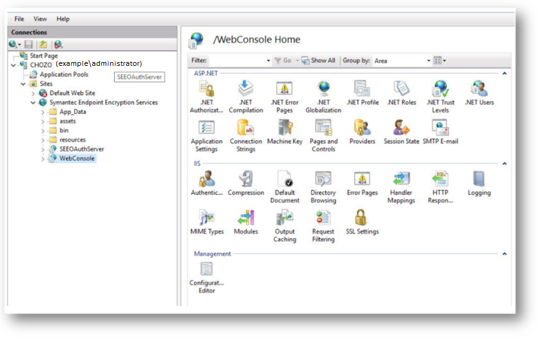
Task: Open the File menu
Action: point(19,19)
